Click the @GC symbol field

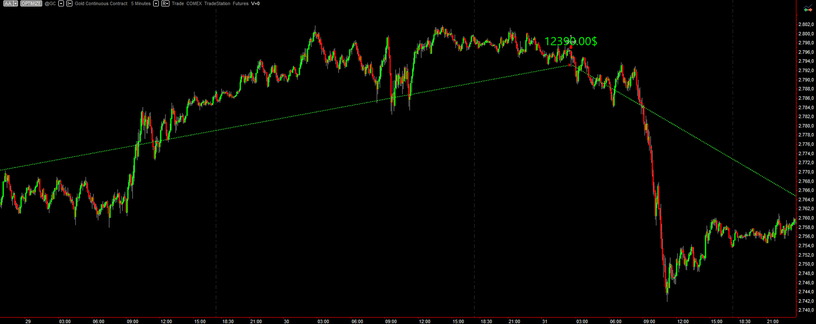click(50, 3)
